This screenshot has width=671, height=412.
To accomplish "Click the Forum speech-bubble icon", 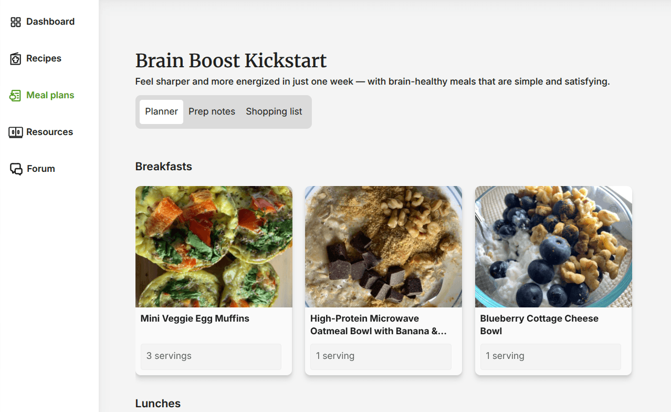I will 15,168.
